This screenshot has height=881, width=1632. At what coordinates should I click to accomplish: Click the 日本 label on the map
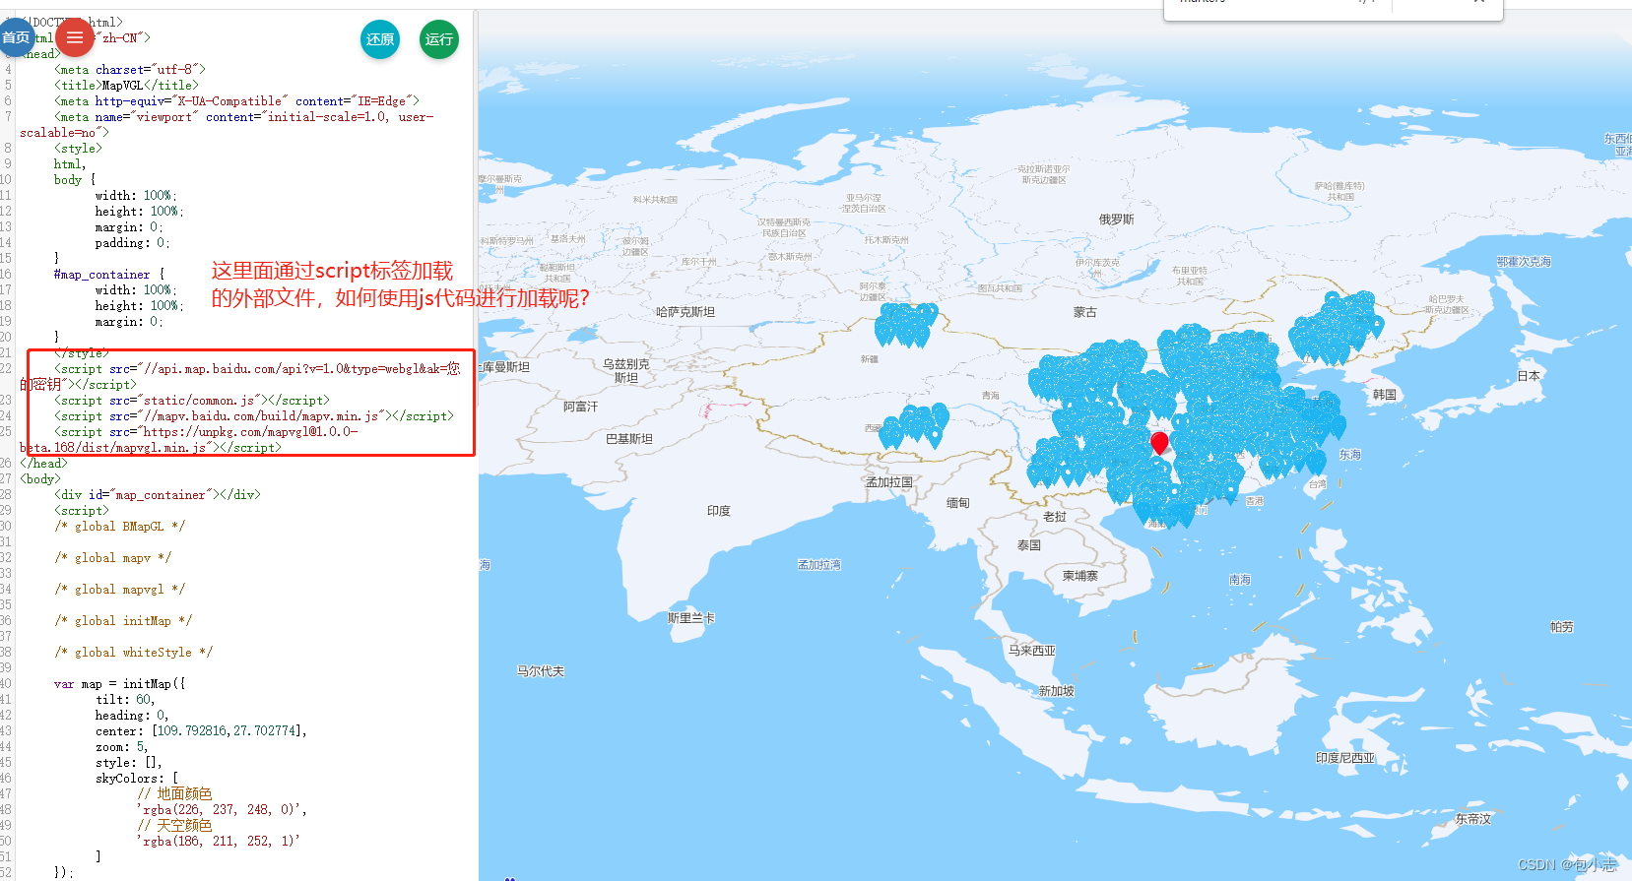click(1529, 376)
